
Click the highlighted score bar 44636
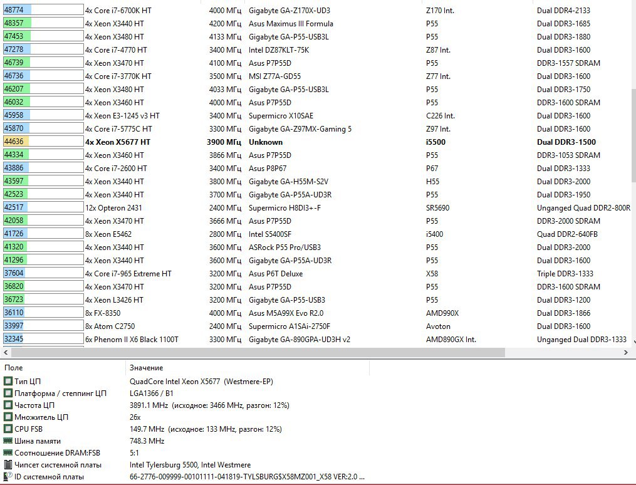pos(43,142)
